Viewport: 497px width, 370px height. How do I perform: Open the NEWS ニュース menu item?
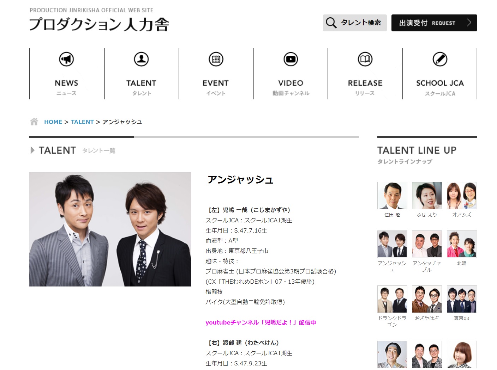coord(67,74)
